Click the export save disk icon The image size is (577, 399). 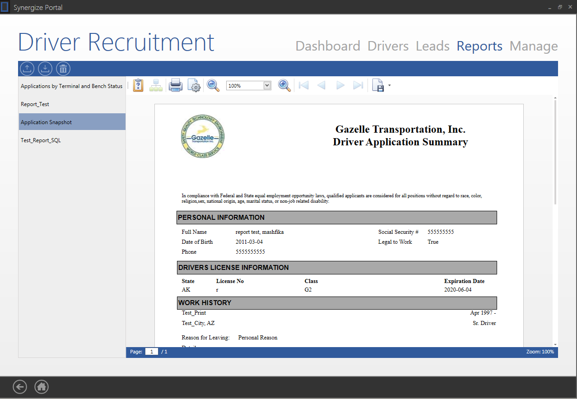pos(378,85)
